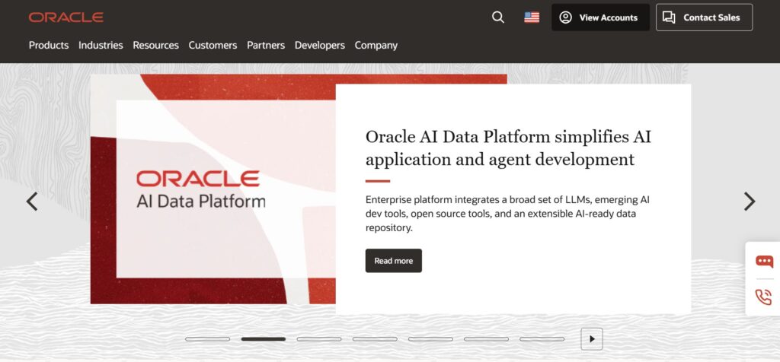Expand the Industries menu
Image resolution: width=780 pixels, height=362 pixels.
tap(101, 45)
